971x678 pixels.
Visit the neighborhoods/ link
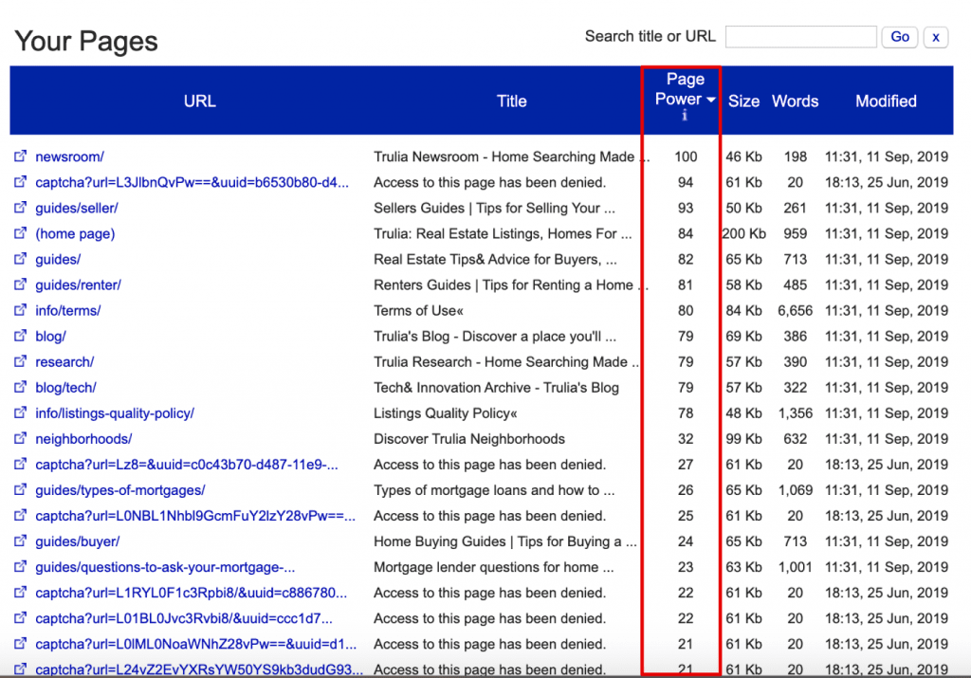point(83,439)
